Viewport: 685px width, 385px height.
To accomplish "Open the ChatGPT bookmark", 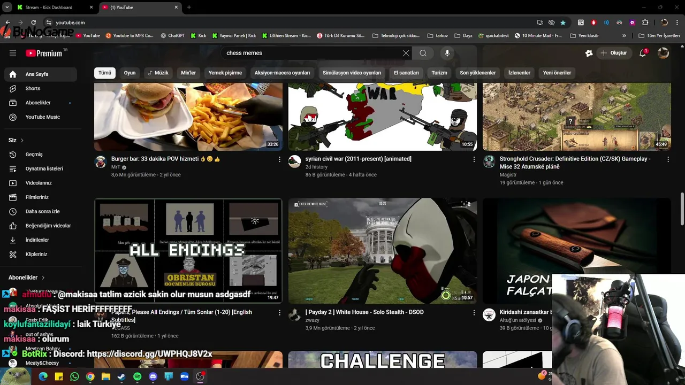I will click(x=172, y=36).
